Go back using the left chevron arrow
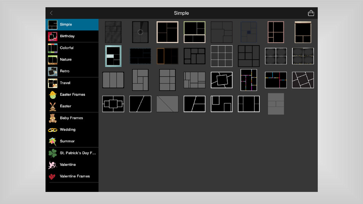The image size is (363, 204). 51,13
